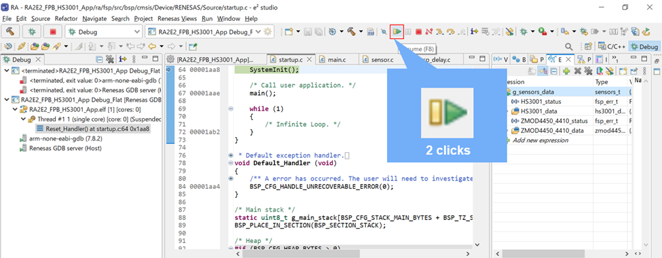Click the green plus Add expression icon
Screen dimensions: 662x258
566,71
